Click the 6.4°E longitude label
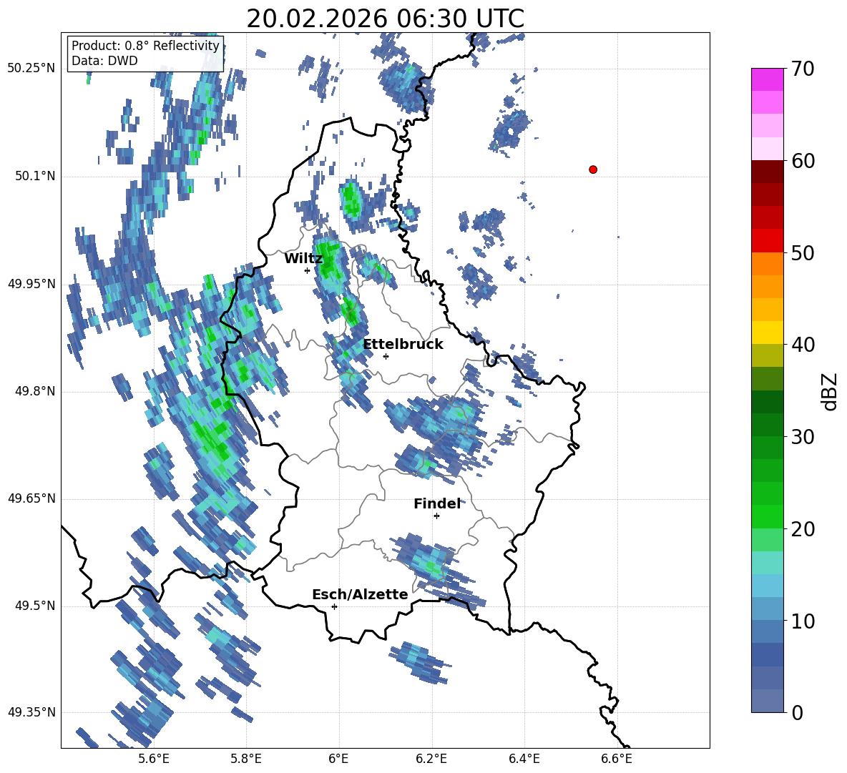The width and height of the screenshot is (847, 773). tap(524, 759)
